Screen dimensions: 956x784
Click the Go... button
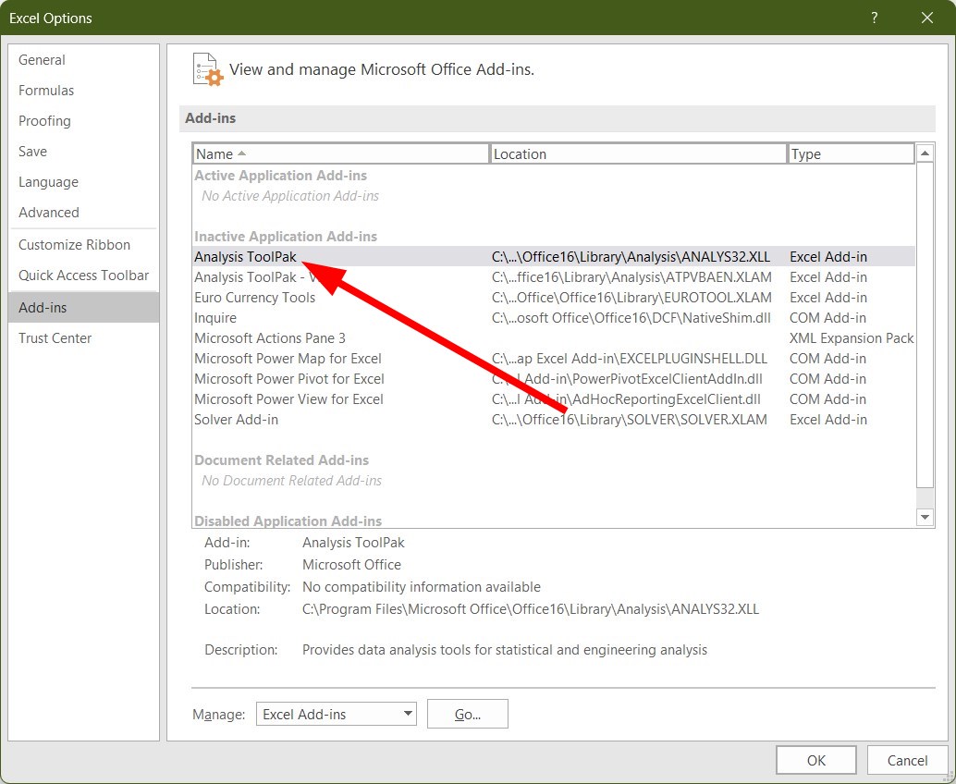(468, 714)
